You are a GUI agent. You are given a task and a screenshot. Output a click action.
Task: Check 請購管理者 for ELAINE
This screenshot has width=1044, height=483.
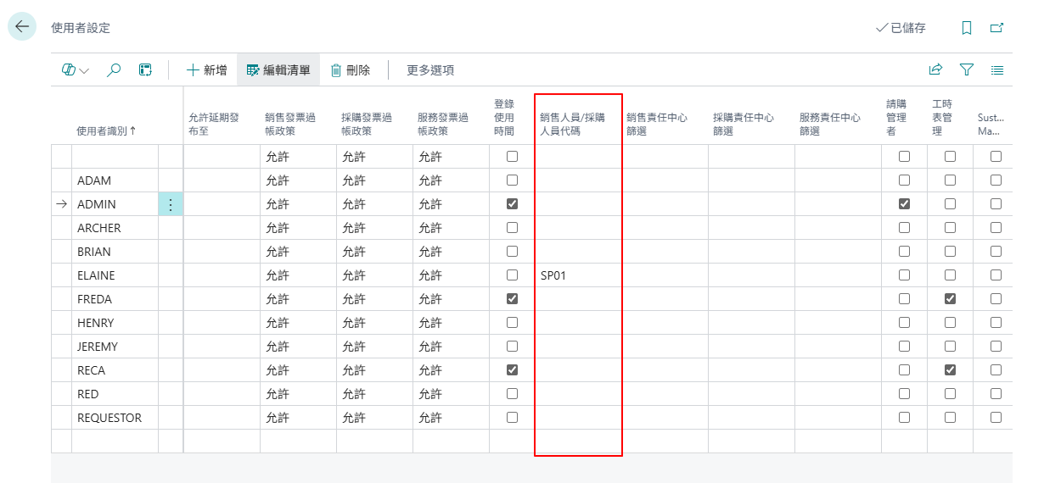tap(904, 275)
